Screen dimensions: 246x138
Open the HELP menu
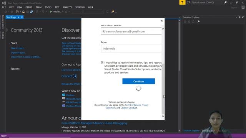[x=91, y=7]
